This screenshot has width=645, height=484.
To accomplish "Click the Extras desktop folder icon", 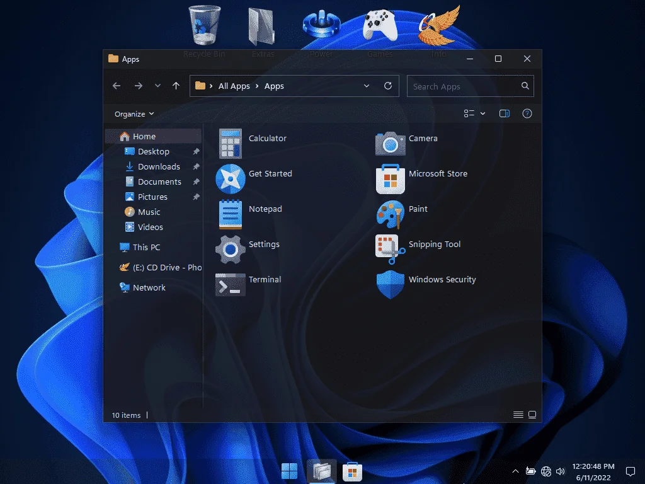I will (x=261, y=26).
